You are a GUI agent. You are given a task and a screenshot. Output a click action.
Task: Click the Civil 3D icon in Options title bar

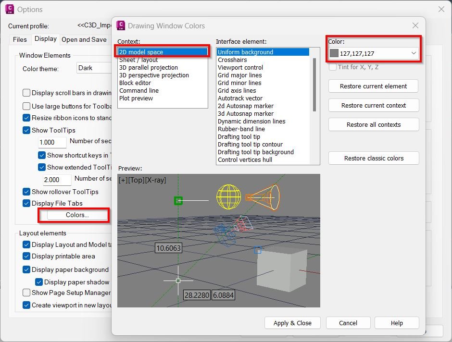(x=9, y=9)
